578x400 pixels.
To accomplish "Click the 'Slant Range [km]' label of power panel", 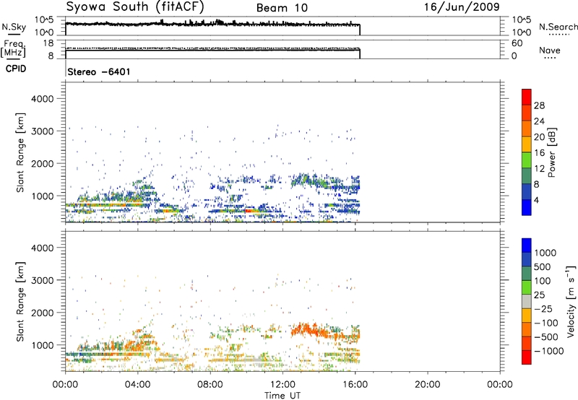I will (x=20, y=152).
